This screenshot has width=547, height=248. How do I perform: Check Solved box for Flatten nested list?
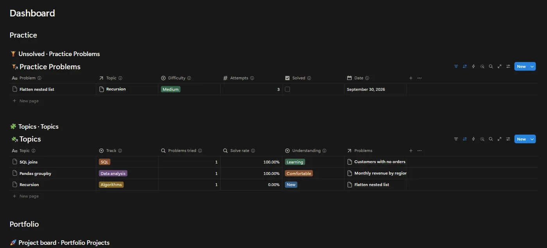288,89
